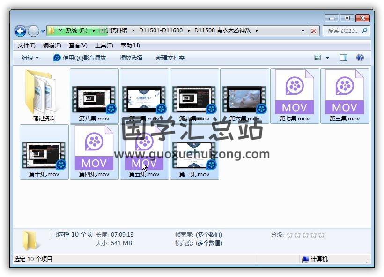Click 播放选择 toolbar button
This screenshot has height=277, width=384.
[x=131, y=58]
